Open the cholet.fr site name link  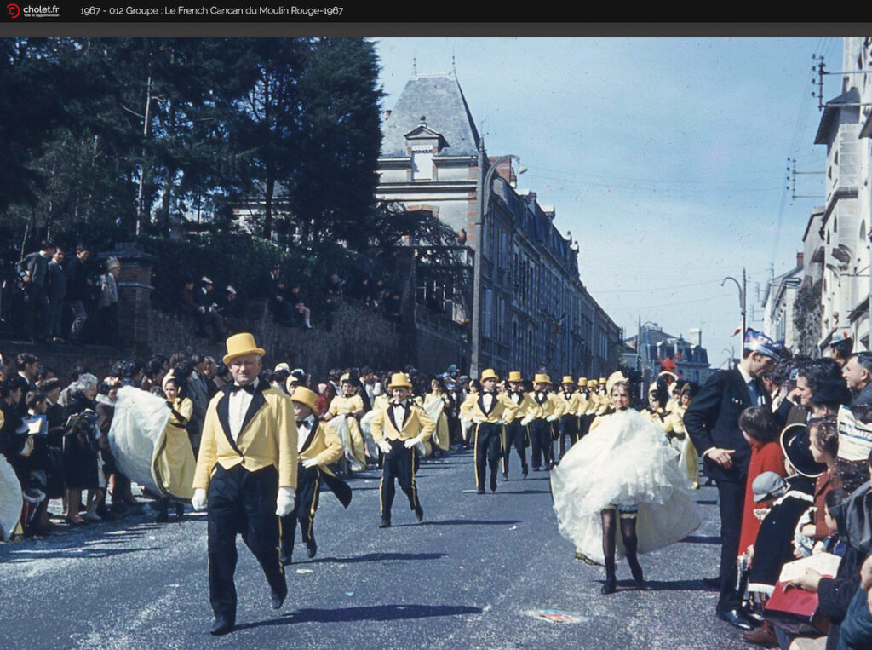pyautogui.click(x=41, y=9)
